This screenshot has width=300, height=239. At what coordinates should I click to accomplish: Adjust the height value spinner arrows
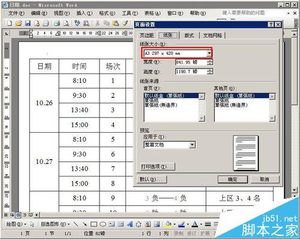pyautogui.click(x=210, y=71)
